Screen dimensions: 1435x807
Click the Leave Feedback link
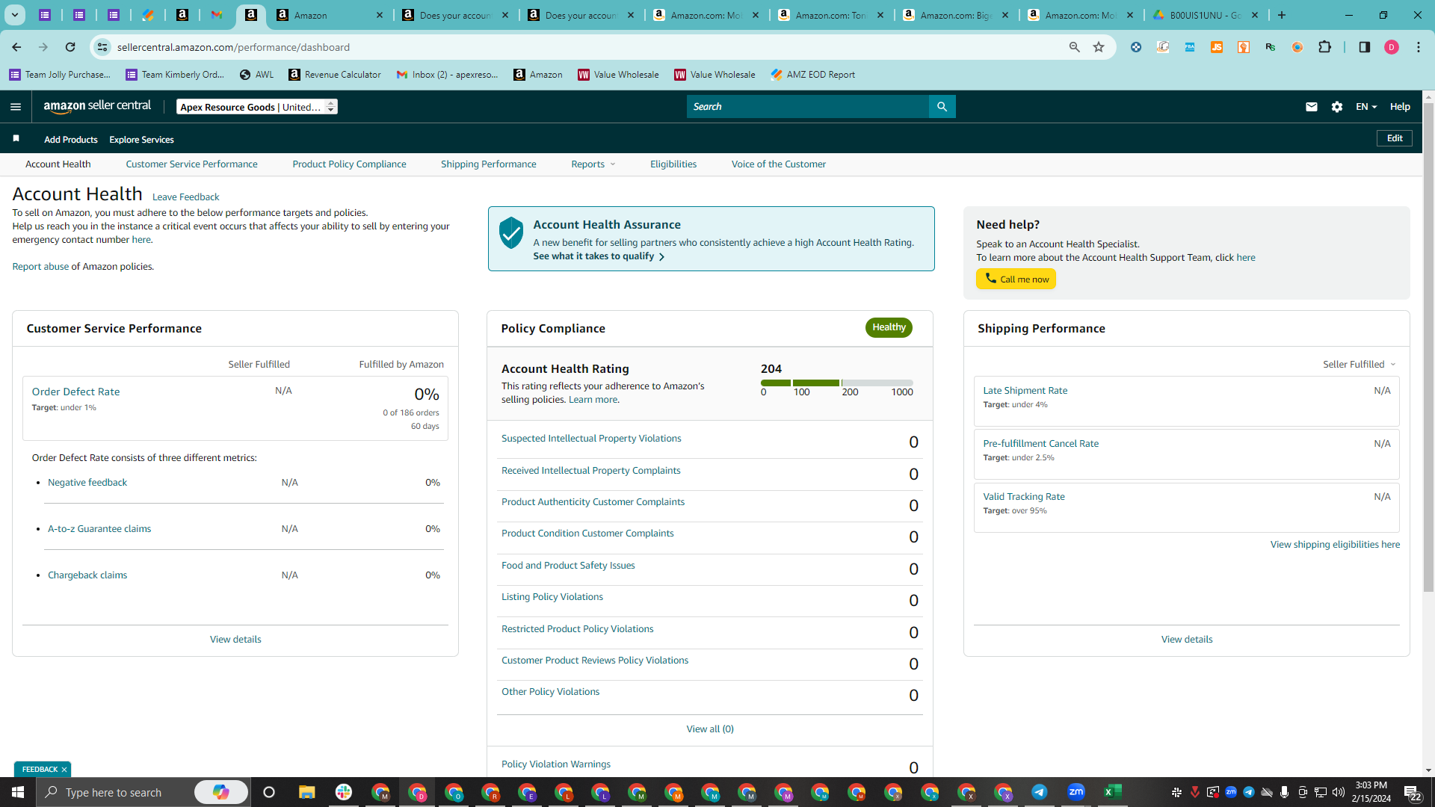point(185,197)
